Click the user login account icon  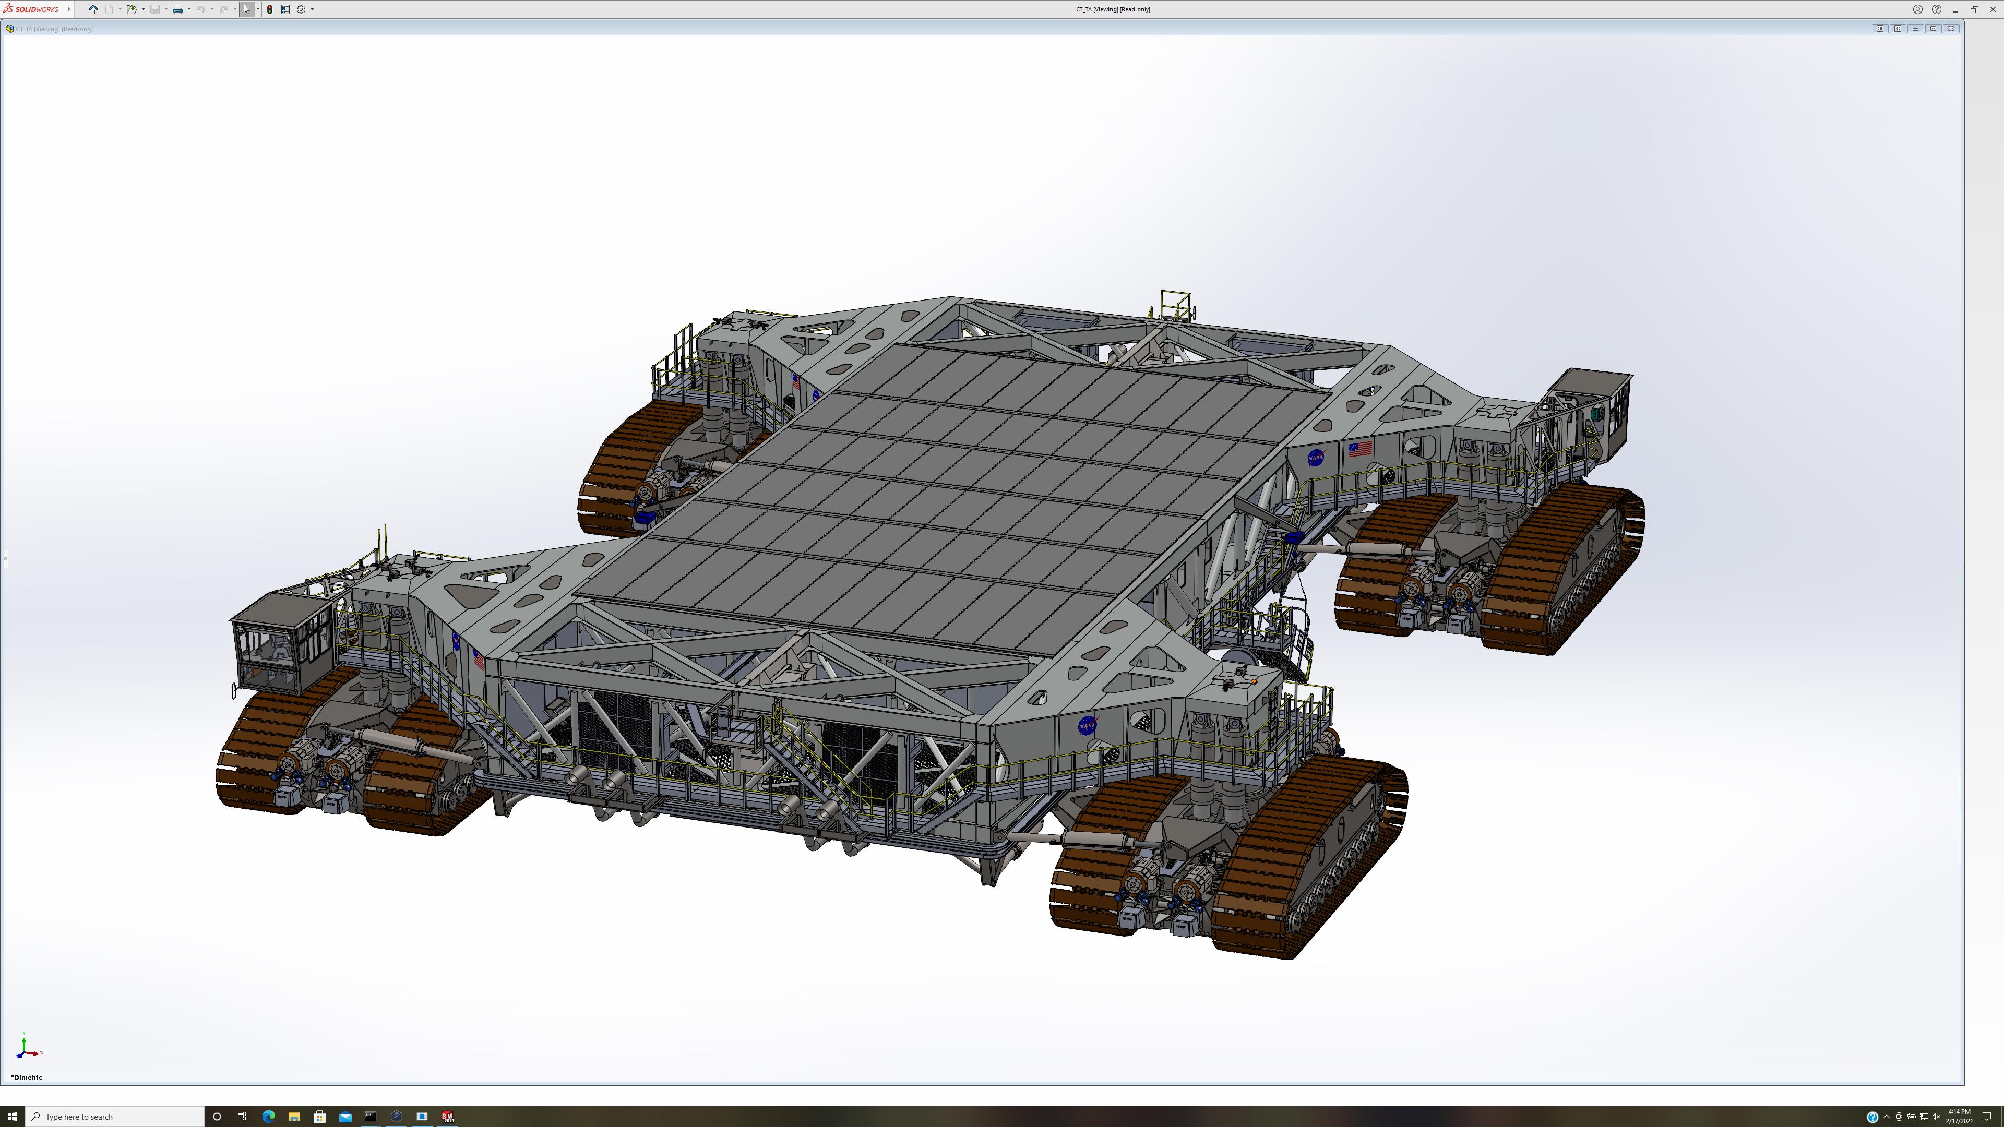click(1918, 9)
